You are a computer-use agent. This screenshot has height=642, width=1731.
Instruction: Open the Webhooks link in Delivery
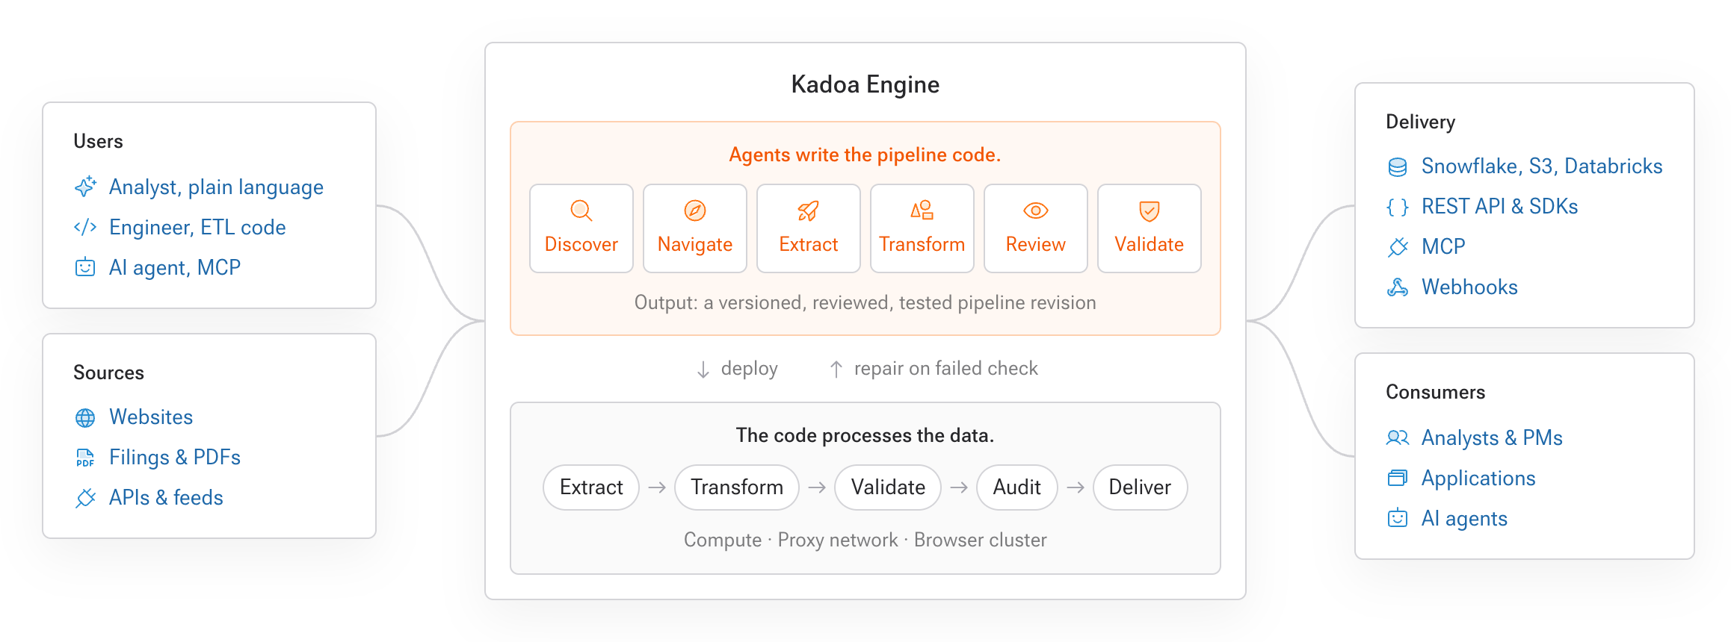1469,287
